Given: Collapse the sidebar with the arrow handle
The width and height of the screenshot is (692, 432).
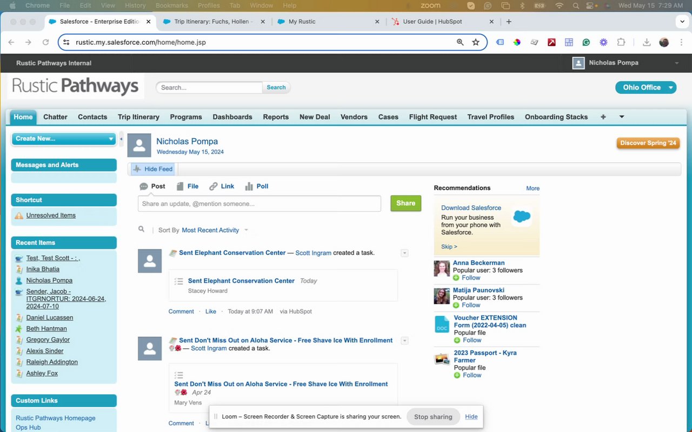Looking at the screenshot, I should [121, 139].
